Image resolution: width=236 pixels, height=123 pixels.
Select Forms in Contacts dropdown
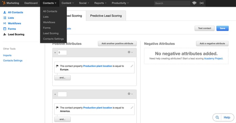tap(47, 28)
